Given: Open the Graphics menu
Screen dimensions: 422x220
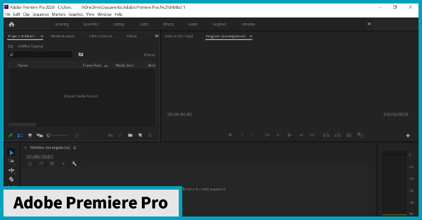Looking at the screenshot, I should [x=76, y=14].
